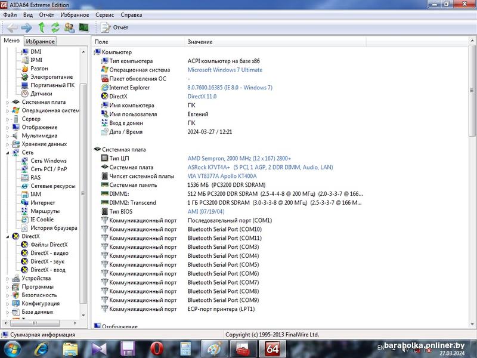The image size is (477, 358).
Task: Open the Файл menu
Action: tap(10, 14)
